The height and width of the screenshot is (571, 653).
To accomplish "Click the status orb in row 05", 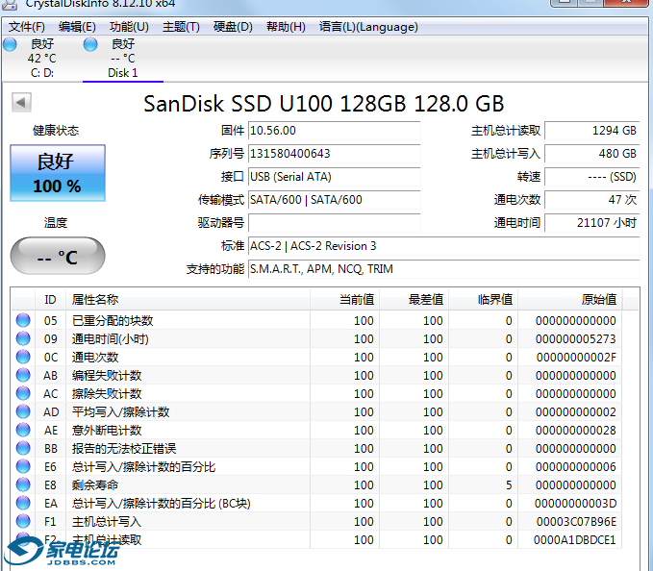I will tap(23, 320).
